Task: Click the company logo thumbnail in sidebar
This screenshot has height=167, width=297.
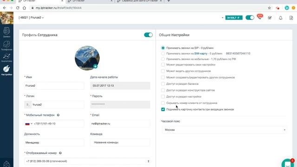Action: tap(6, 18)
